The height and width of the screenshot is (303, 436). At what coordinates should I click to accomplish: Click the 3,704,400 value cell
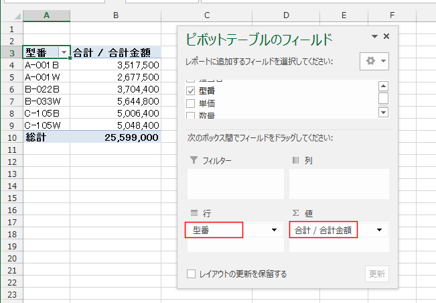coord(116,89)
